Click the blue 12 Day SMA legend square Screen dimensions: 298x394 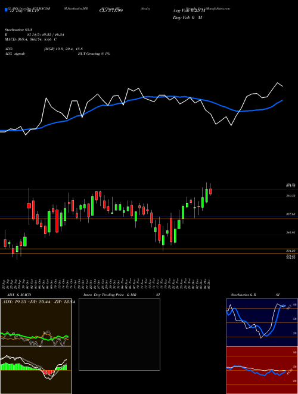[x=6, y=10]
